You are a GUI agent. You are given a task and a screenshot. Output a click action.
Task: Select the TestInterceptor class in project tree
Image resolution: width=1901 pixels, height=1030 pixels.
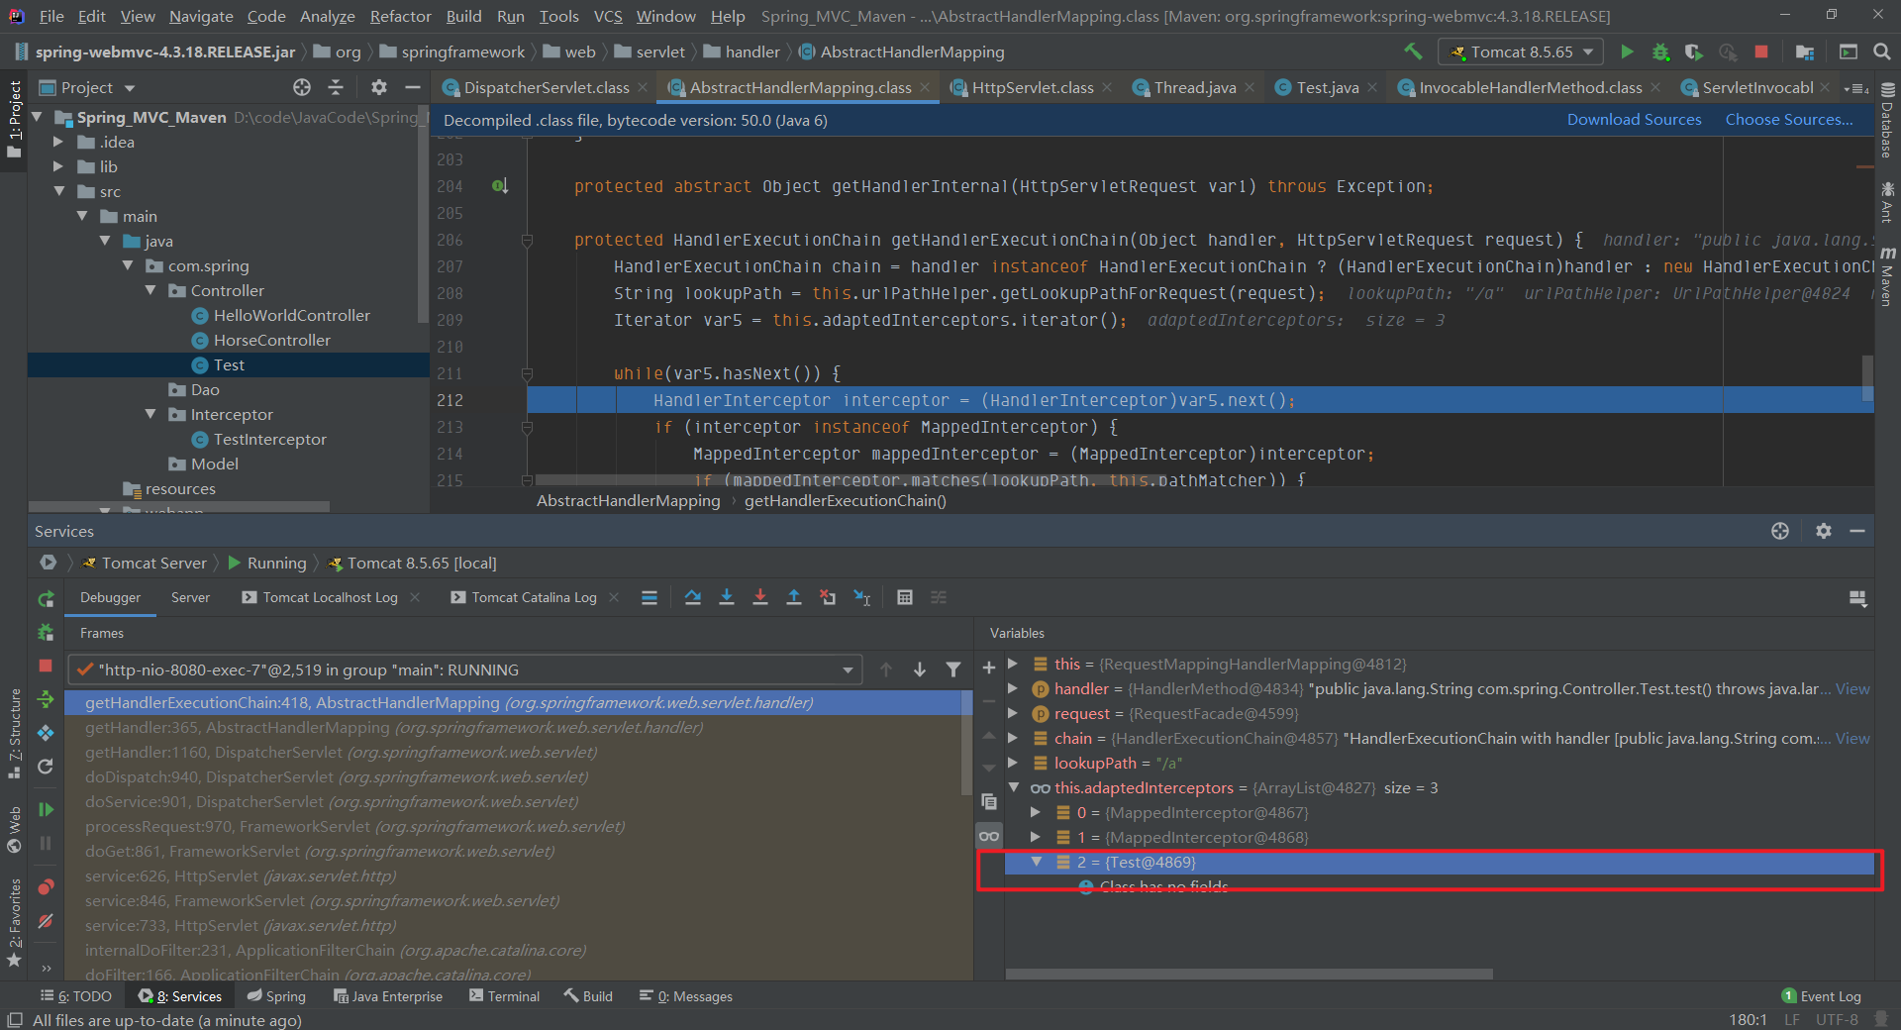point(269,439)
